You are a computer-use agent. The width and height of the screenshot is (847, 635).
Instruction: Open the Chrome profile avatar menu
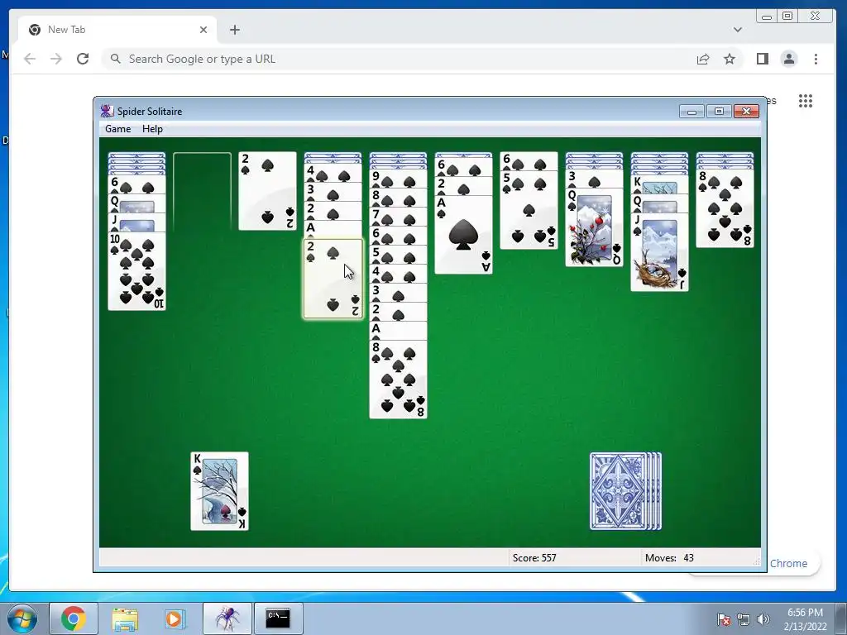(x=789, y=59)
